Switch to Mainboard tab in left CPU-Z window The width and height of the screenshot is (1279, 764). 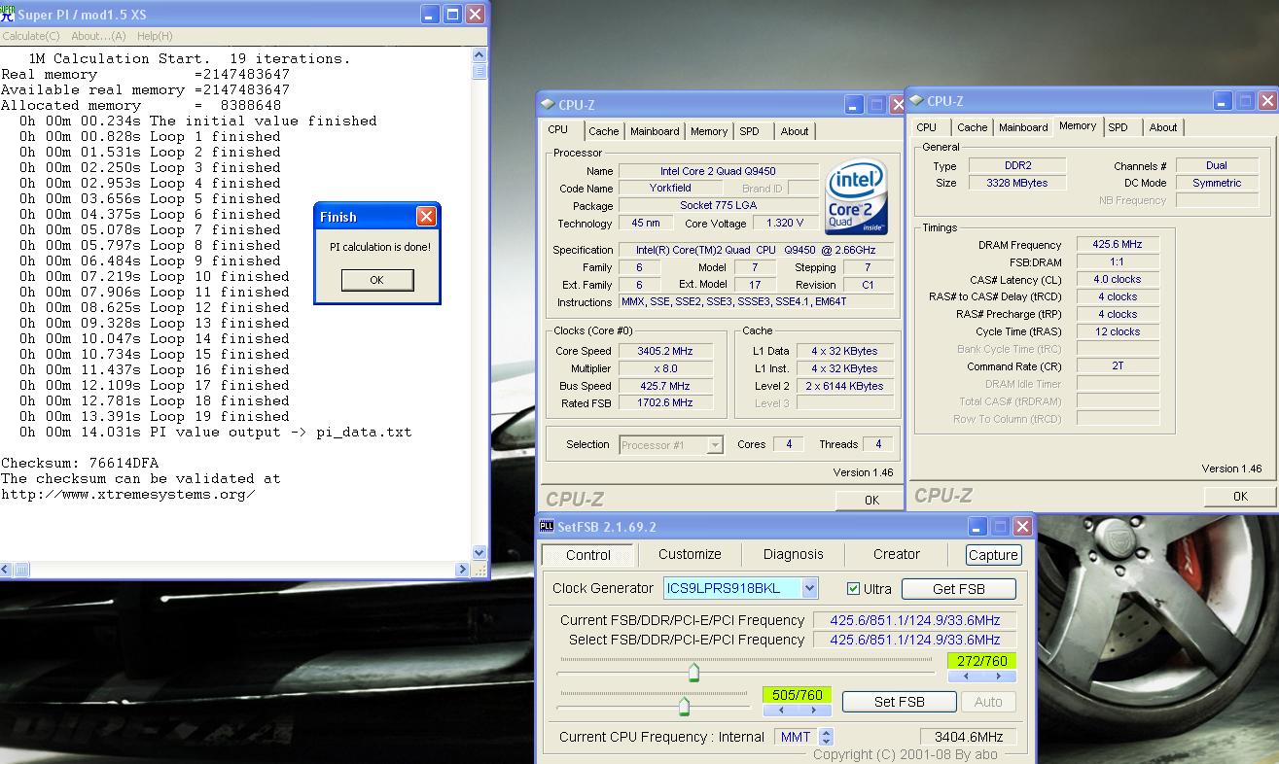(655, 131)
